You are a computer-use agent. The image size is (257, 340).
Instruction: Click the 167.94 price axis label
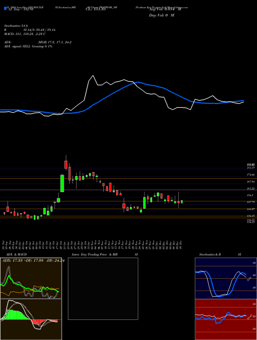point(251,182)
